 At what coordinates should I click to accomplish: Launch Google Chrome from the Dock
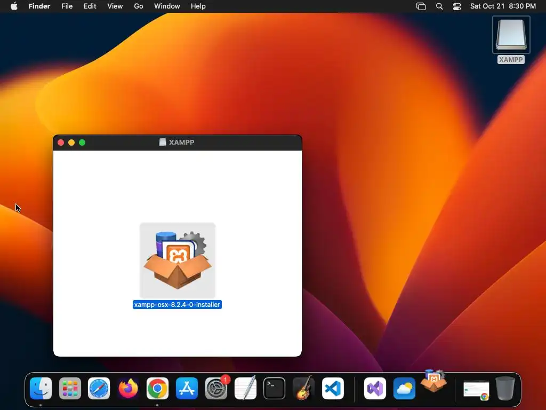tap(157, 389)
